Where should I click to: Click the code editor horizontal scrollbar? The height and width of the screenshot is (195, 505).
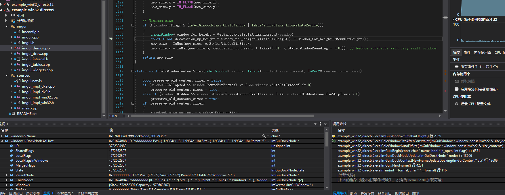click(222, 116)
